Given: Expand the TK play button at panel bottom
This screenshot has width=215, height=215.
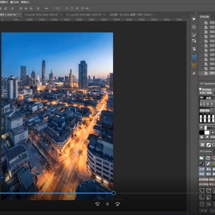Looking at the screenshot, I should (204, 211).
